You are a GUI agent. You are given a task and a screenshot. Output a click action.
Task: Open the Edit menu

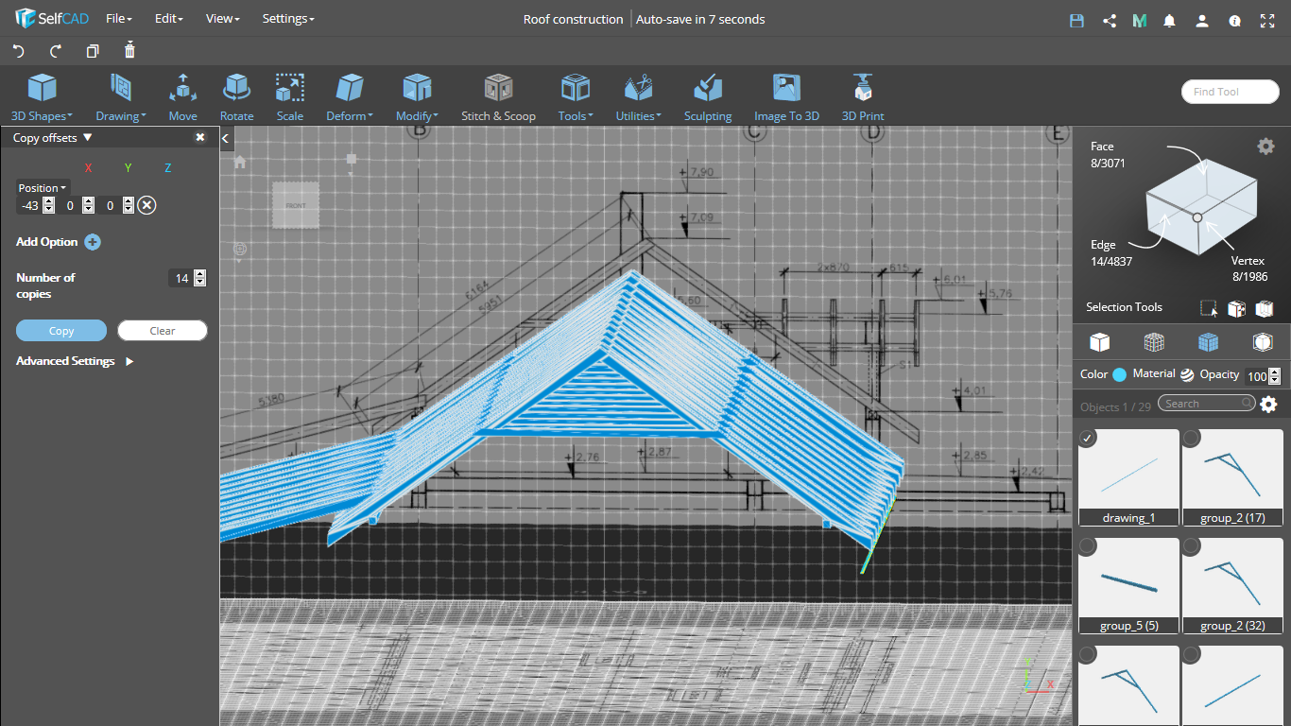click(168, 19)
